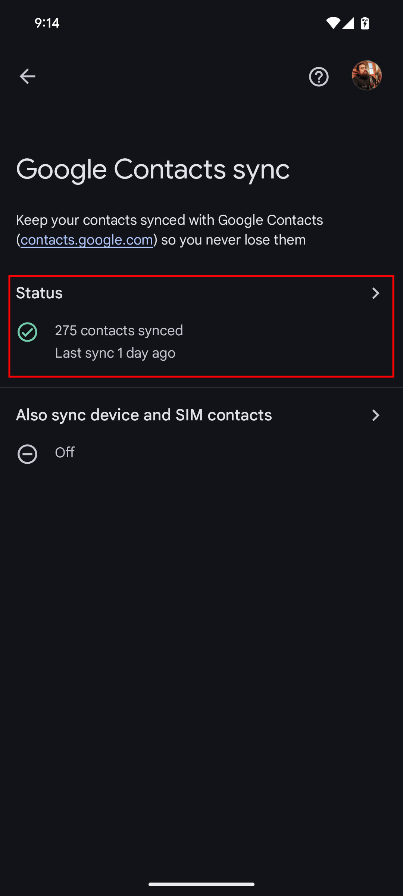Open Also sync device and SIM contacts chevron
The height and width of the screenshot is (896, 403).
(377, 415)
